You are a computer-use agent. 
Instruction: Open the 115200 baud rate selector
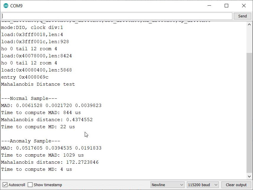(x=203, y=185)
